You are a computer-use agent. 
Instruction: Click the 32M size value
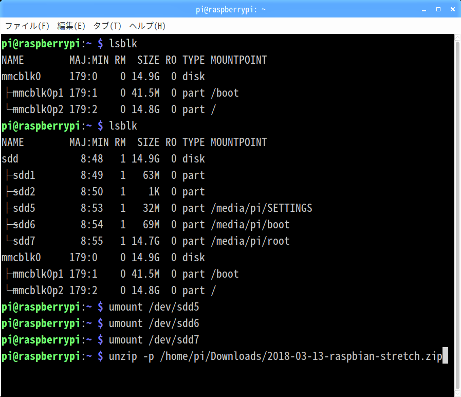(x=151, y=208)
